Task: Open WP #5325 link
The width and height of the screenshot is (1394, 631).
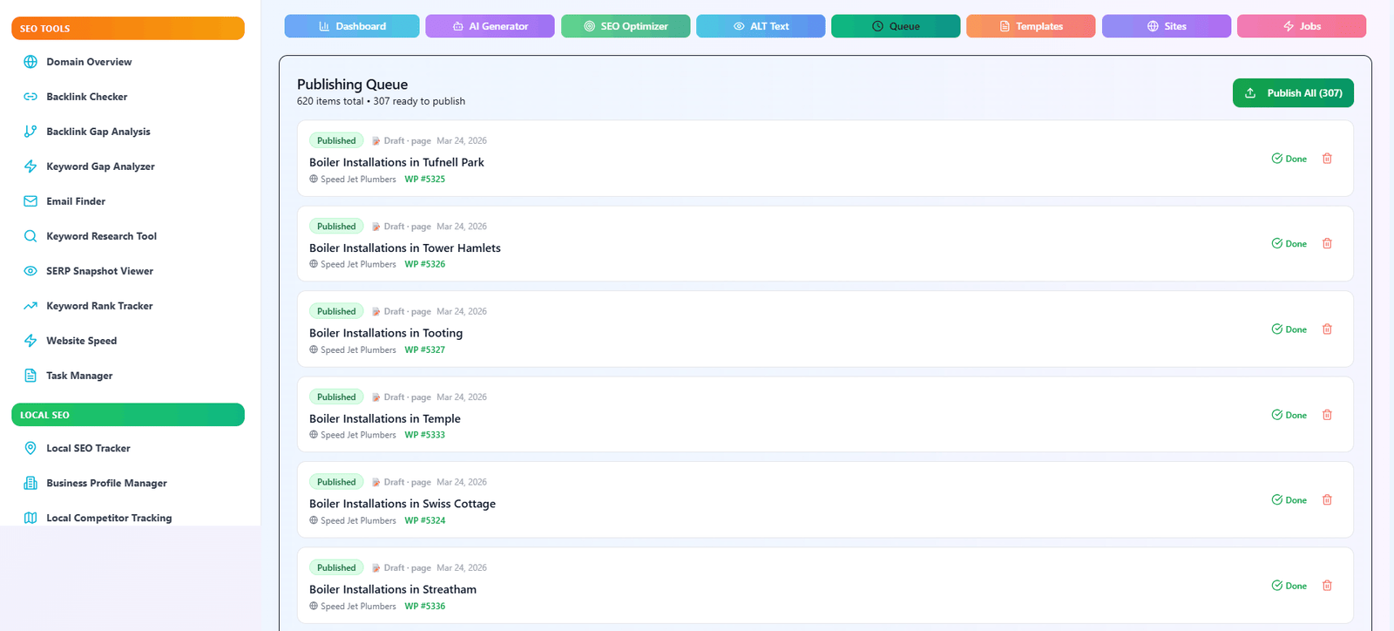Action: (x=424, y=180)
